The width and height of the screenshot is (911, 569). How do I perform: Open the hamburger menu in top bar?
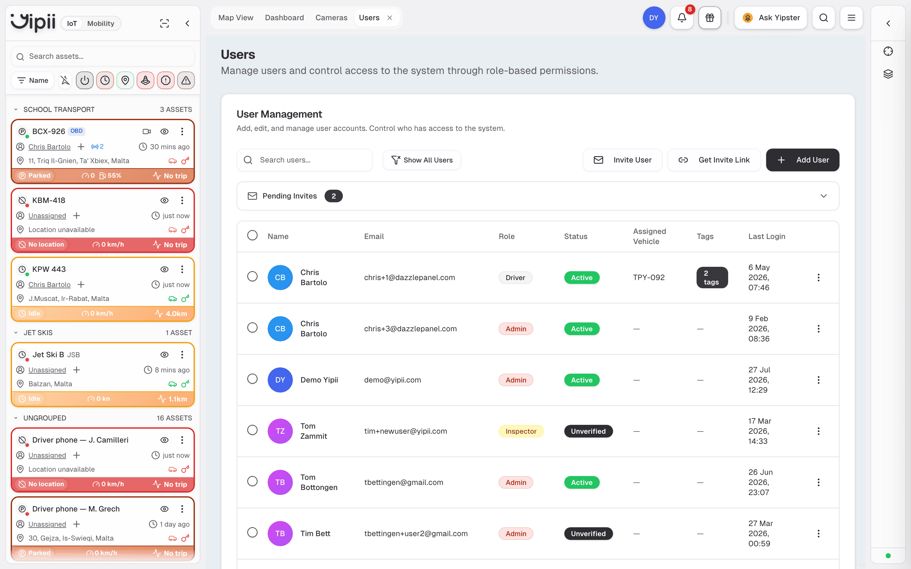(851, 18)
